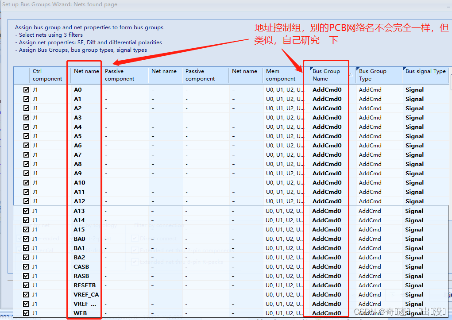Toggle the WEB row checkbox
452x320 pixels.
(26, 313)
